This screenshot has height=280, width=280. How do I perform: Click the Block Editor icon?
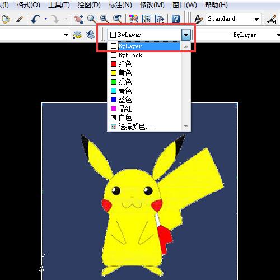(6, 19)
